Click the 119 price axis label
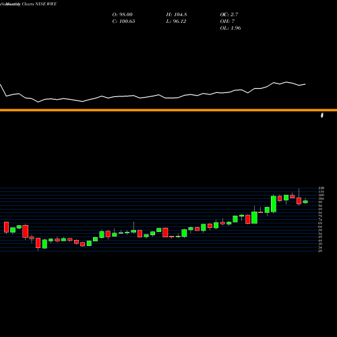337x337 pixels. tap(321, 188)
